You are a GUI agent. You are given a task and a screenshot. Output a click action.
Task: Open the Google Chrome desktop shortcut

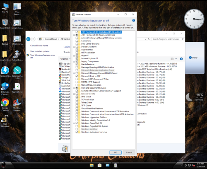point(5,105)
